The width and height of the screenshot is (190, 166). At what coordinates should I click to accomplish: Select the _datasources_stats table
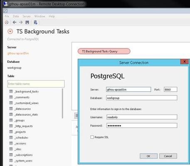tap(26, 115)
